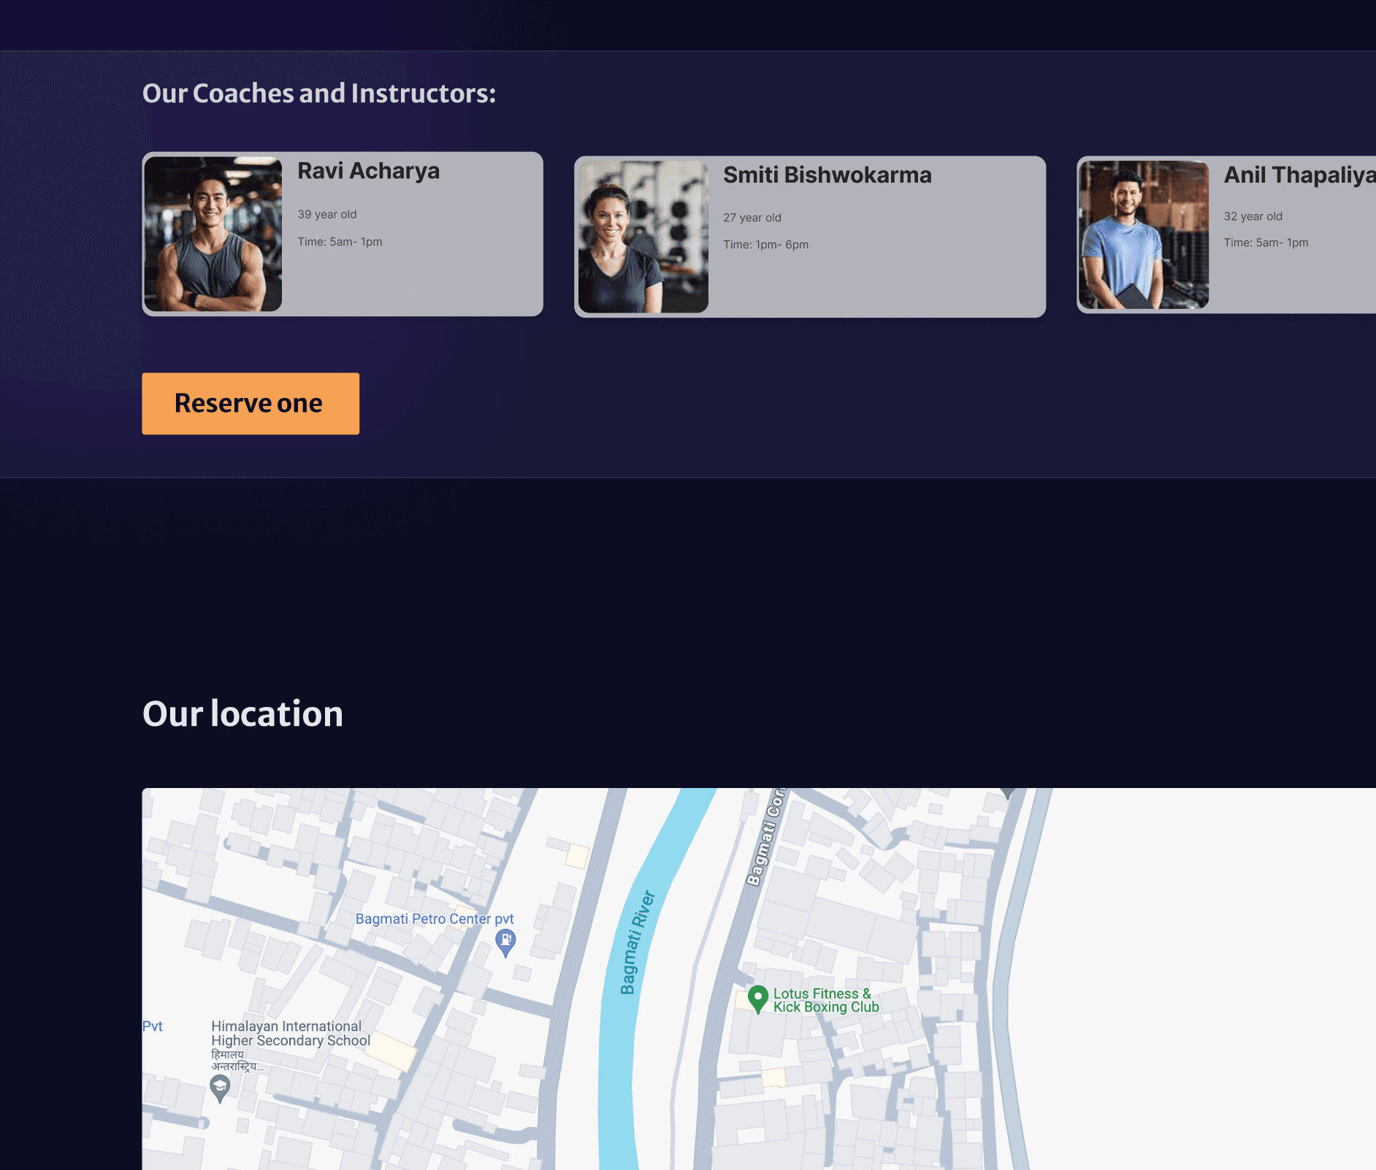Open Smiti Bishwokarma's coach photo
The height and width of the screenshot is (1170, 1376).
click(x=643, y=237)
